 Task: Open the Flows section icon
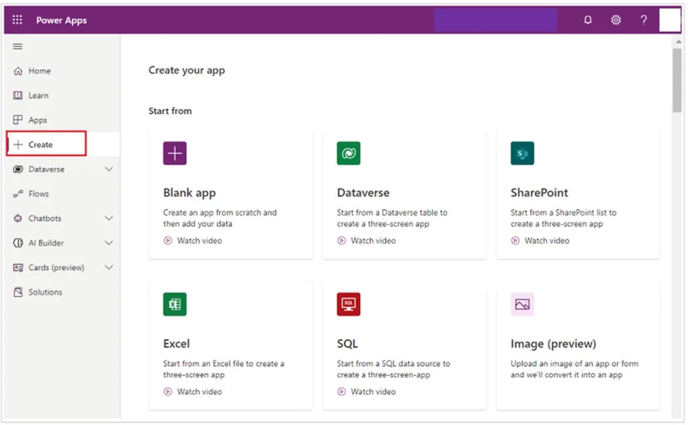pyautogui.click(x=19, y=194)
